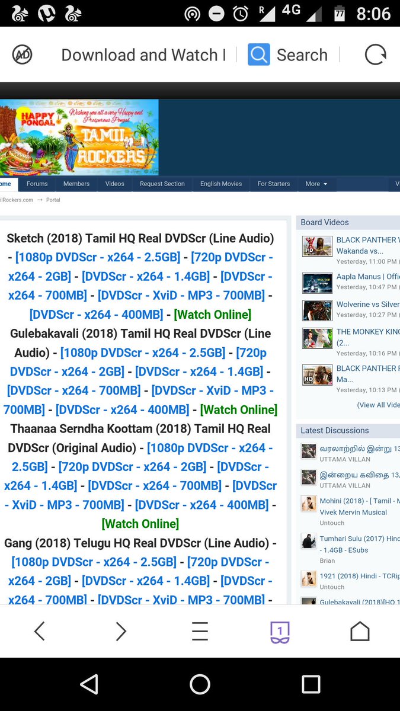Tap the address bar page title
This screenshot has width=400, height=711.
click(x=143, y=55)
